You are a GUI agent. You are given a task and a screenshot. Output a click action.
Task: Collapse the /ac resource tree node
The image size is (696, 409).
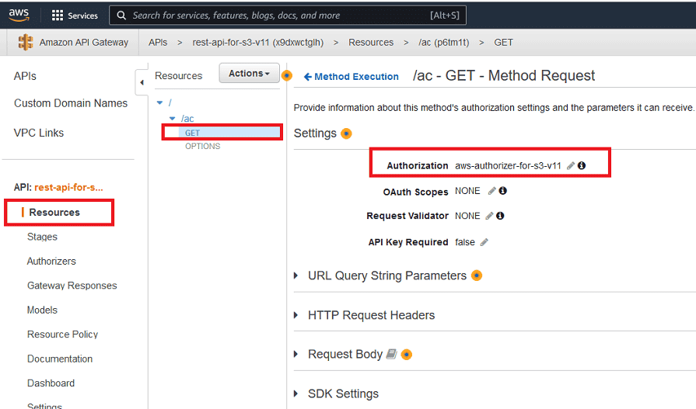tap(173, 119)
